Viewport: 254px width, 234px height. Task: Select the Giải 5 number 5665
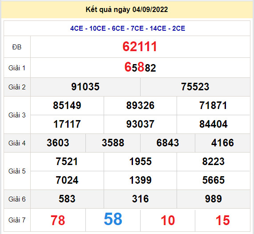pyautogui.click(x=214, y=180)
